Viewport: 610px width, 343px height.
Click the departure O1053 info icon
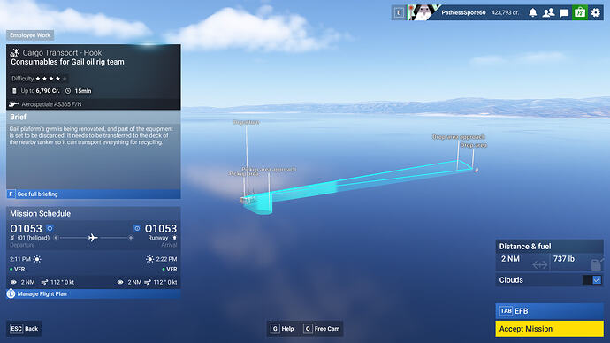50,228
